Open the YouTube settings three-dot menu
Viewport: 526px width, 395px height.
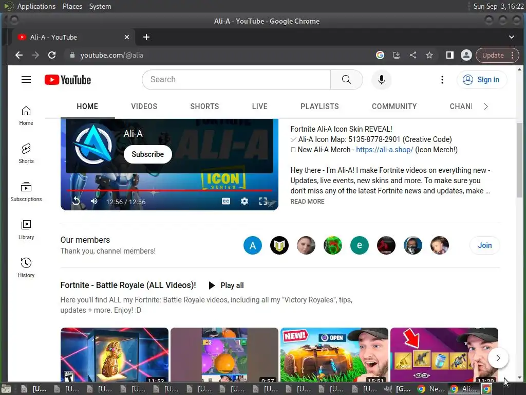pyautogui.click(x=442, y=80)
